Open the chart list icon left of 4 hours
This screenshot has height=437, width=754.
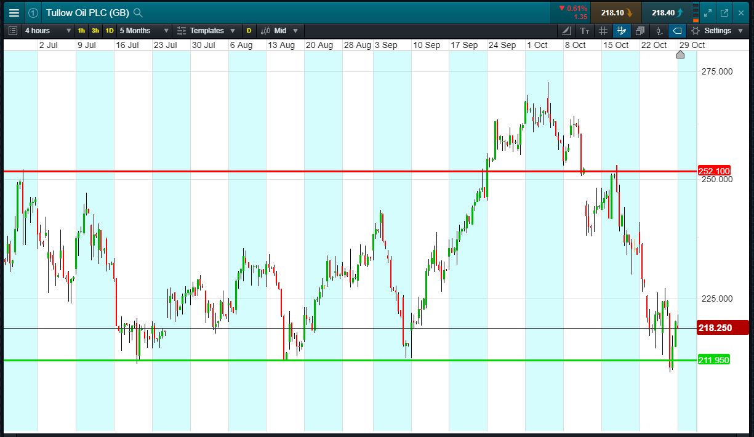coord(13,30)
